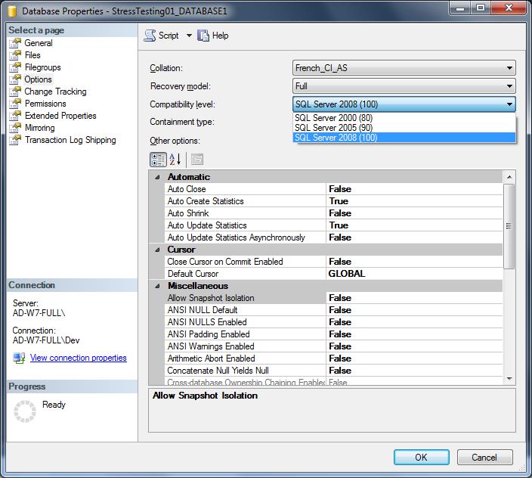This screenshot has width=532, height=478.
Task: Open View connection properties link
Action: (x=79, y=358)
